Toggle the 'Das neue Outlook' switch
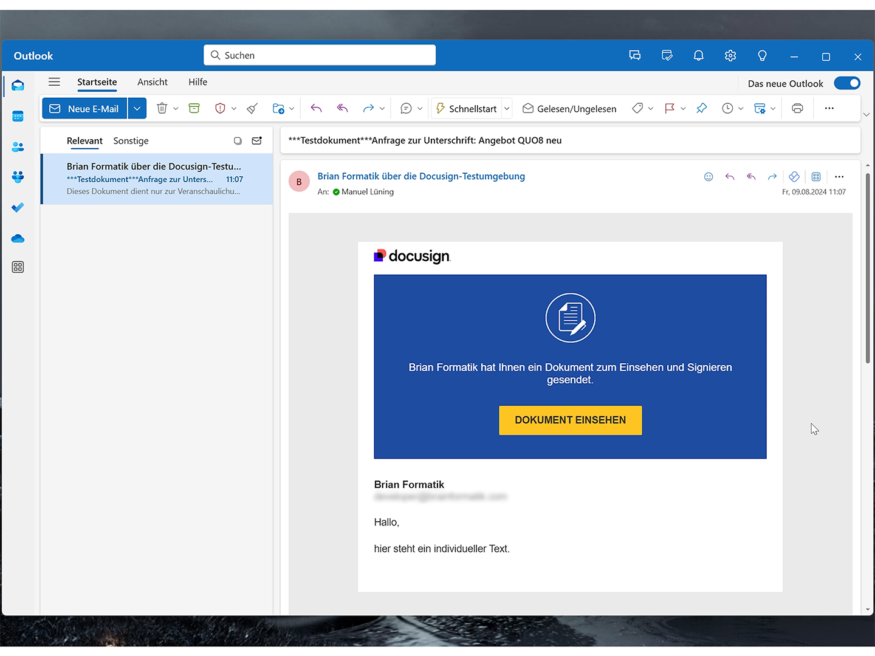Viewport: 875px width, 656px height. click(x=847, y=83)
